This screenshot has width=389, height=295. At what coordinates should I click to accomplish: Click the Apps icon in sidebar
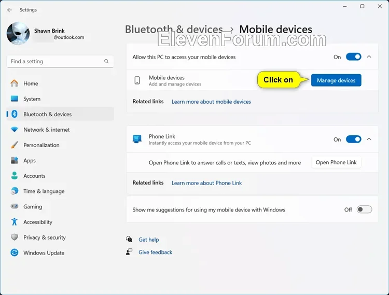click(15, 160)
